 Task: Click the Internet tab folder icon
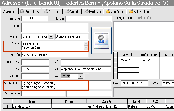pyautogui.click(x=46, y=11)
